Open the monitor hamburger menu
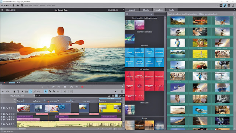 [2, 10]
